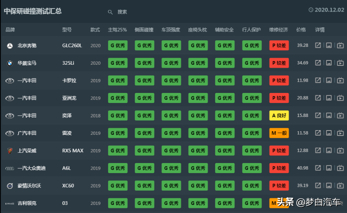The width and height of the screenshot is (347, 213).
Task: Select the 北京奔驰 brand cell
Action: (x=27, y=46)
